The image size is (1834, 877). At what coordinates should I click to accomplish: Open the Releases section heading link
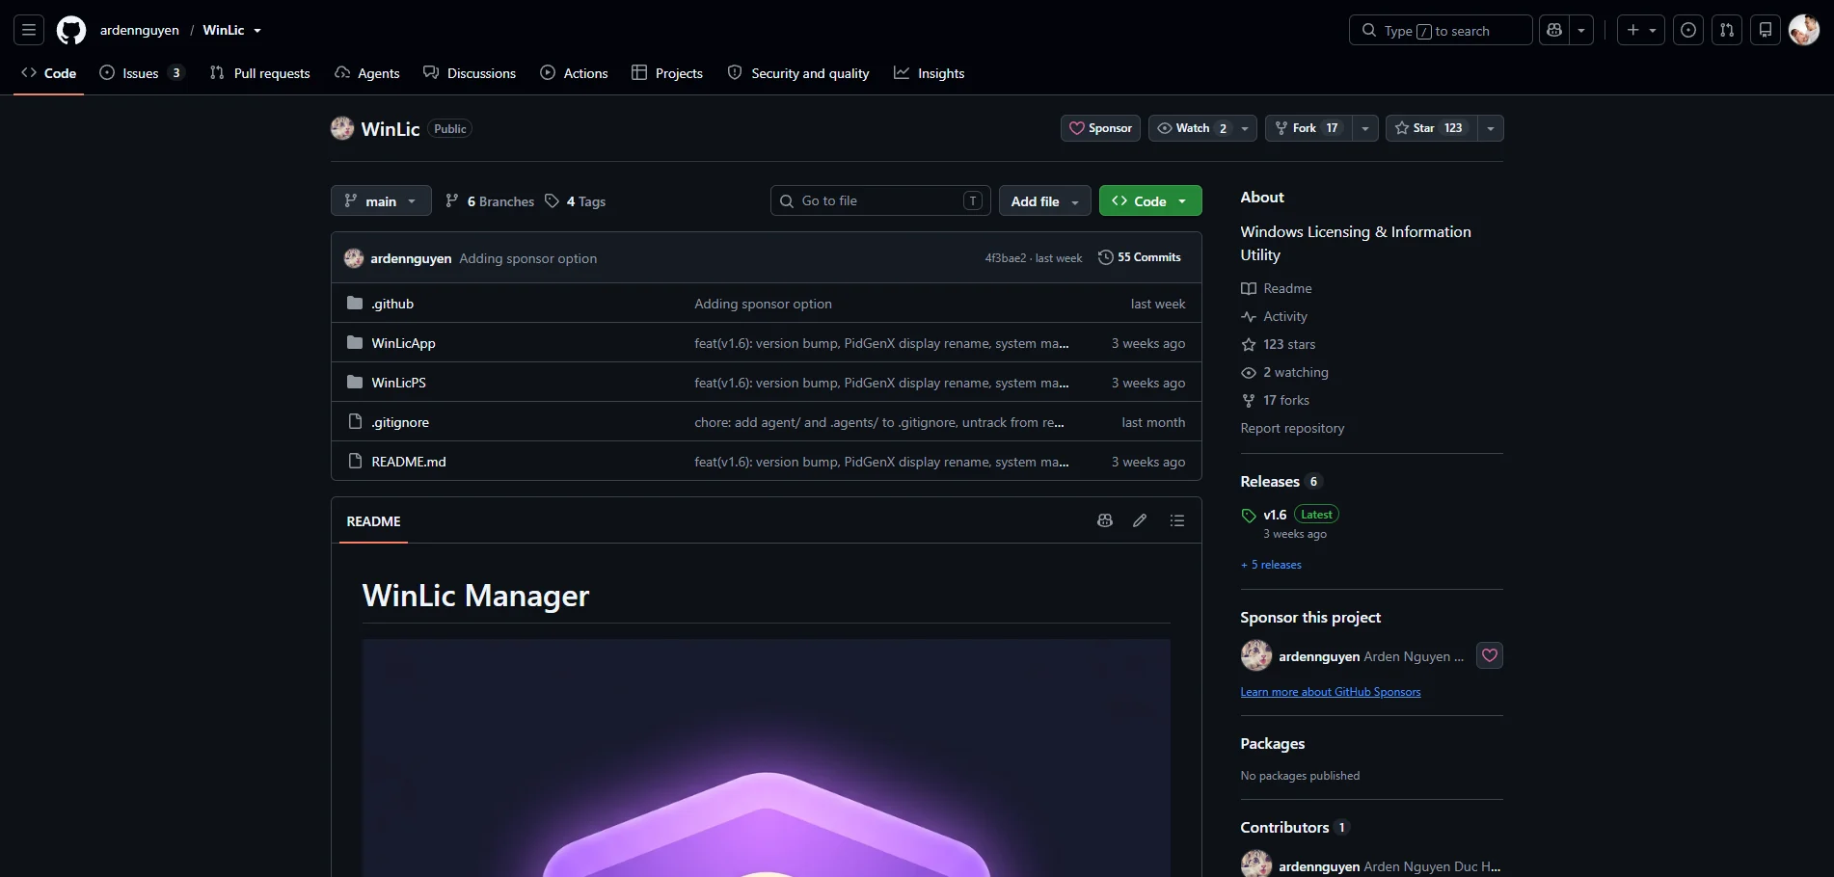pos(1270,482)
